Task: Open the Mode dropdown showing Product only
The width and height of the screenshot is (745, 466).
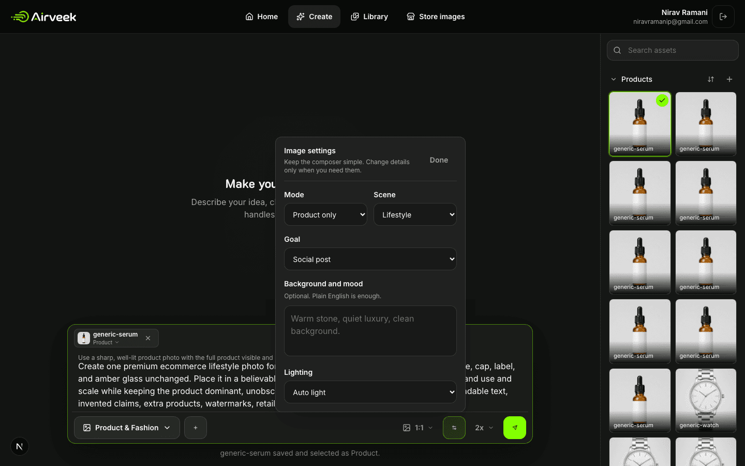Action: pyautogui.click(x=325, y=214)
